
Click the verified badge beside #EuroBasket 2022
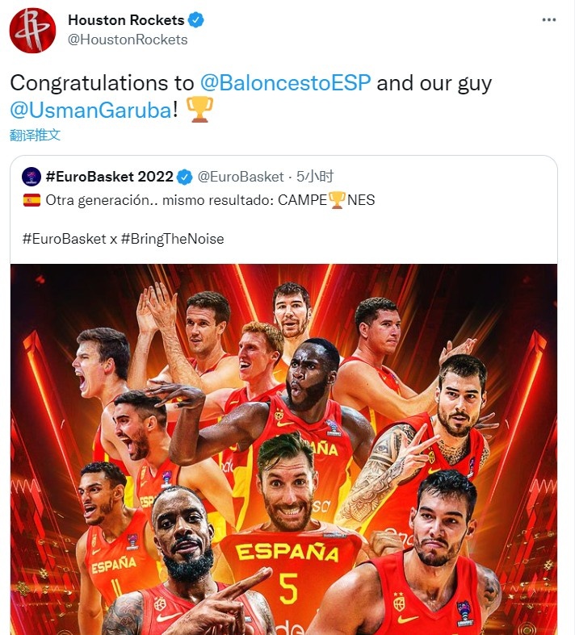coord(185,177)
